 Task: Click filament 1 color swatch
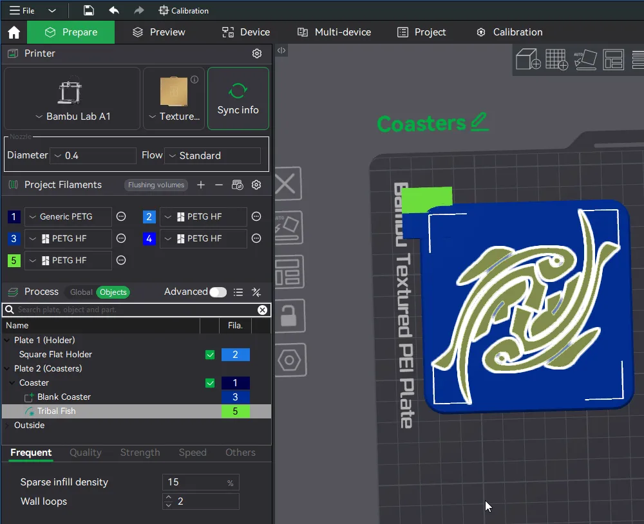tap(14, 216)
